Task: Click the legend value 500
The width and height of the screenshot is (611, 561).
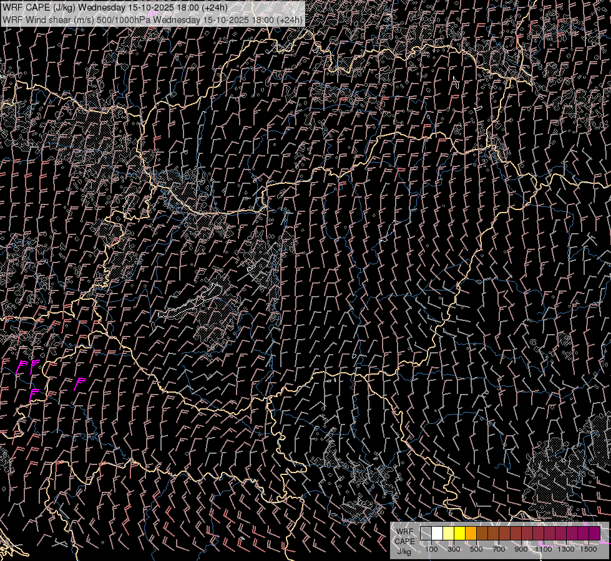Action: (x=476, y=549)
